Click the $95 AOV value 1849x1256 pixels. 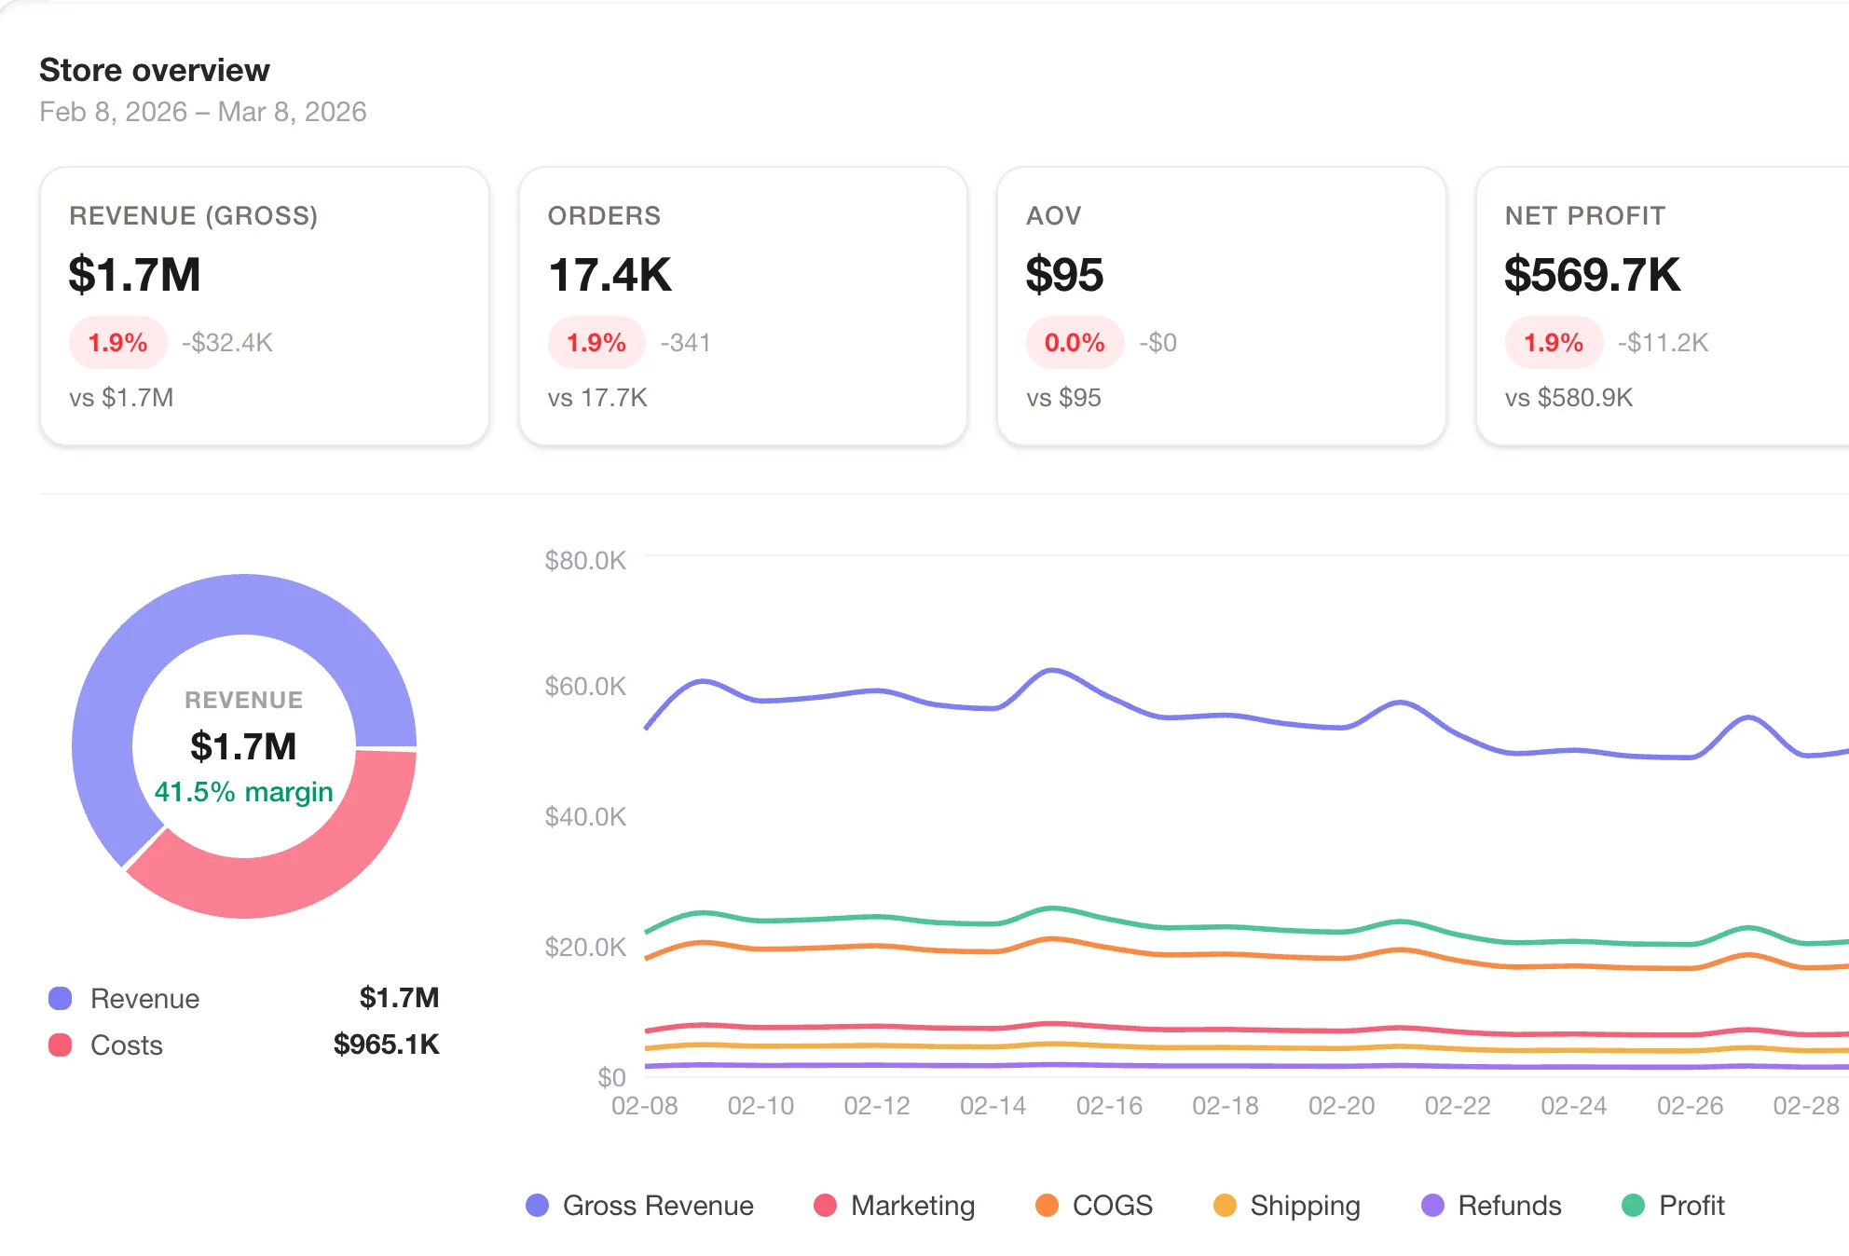[1064, 275]
